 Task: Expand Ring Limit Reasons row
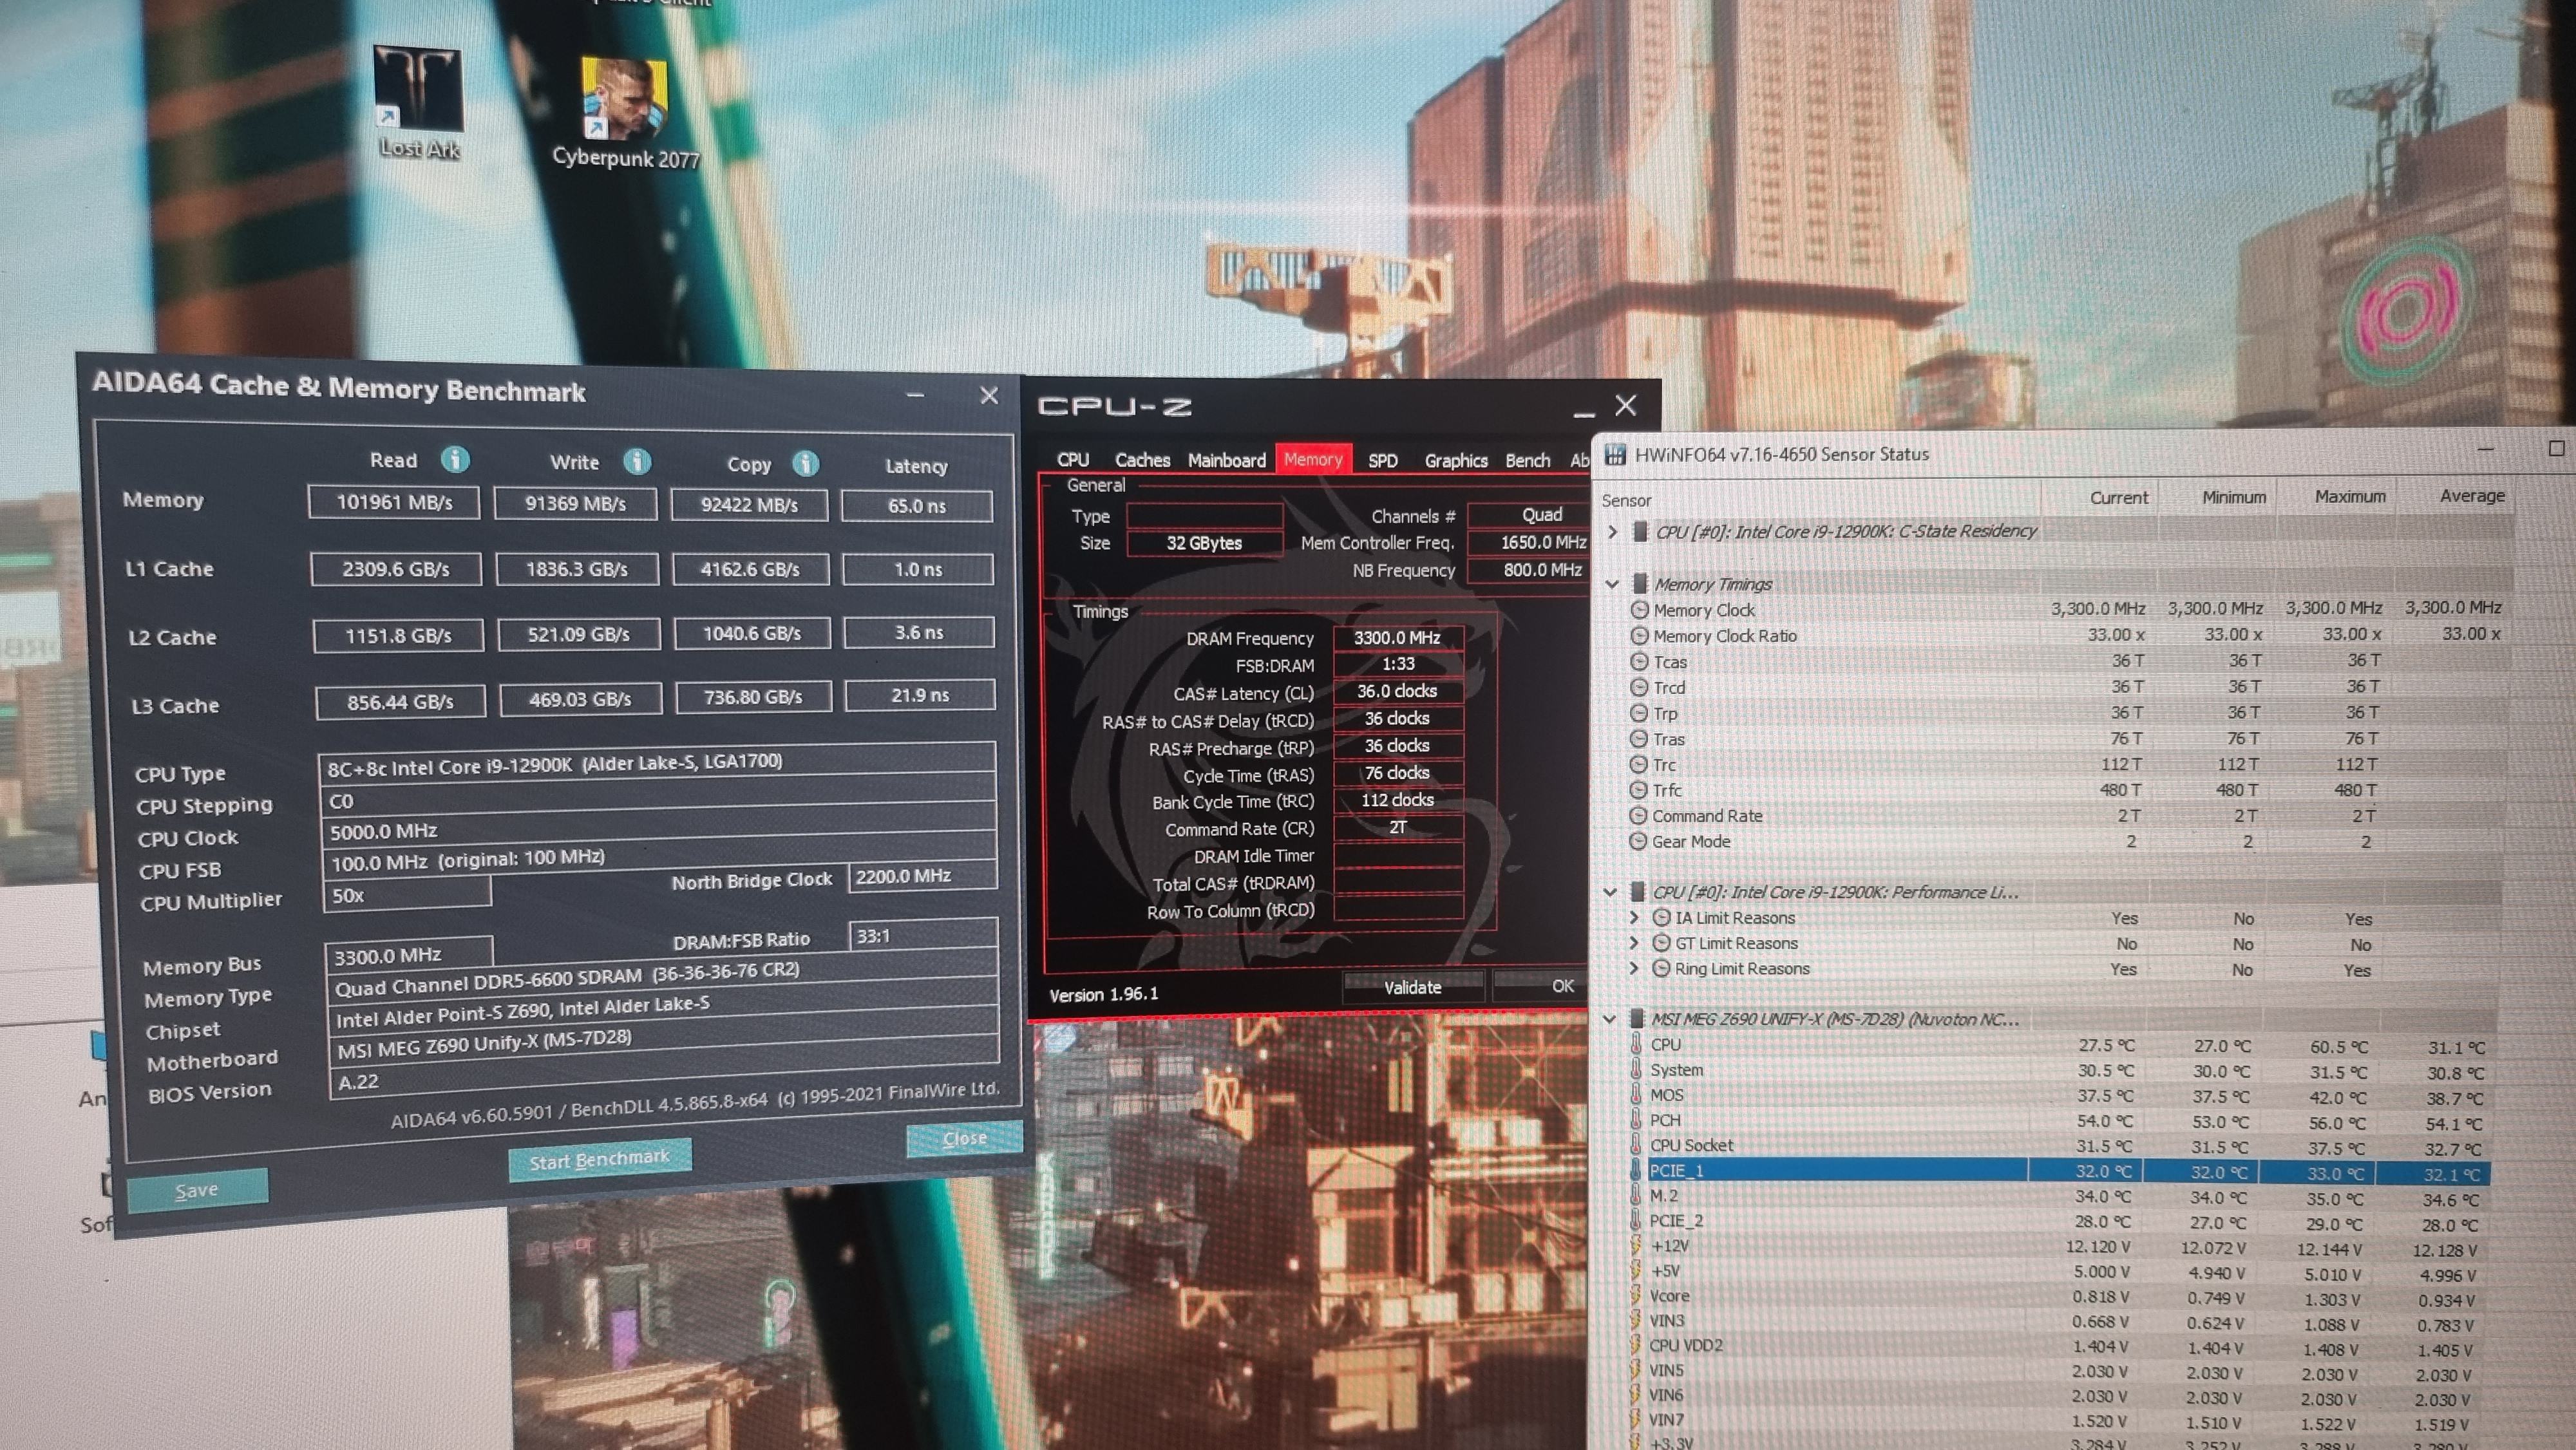(x=1634, y=968)
